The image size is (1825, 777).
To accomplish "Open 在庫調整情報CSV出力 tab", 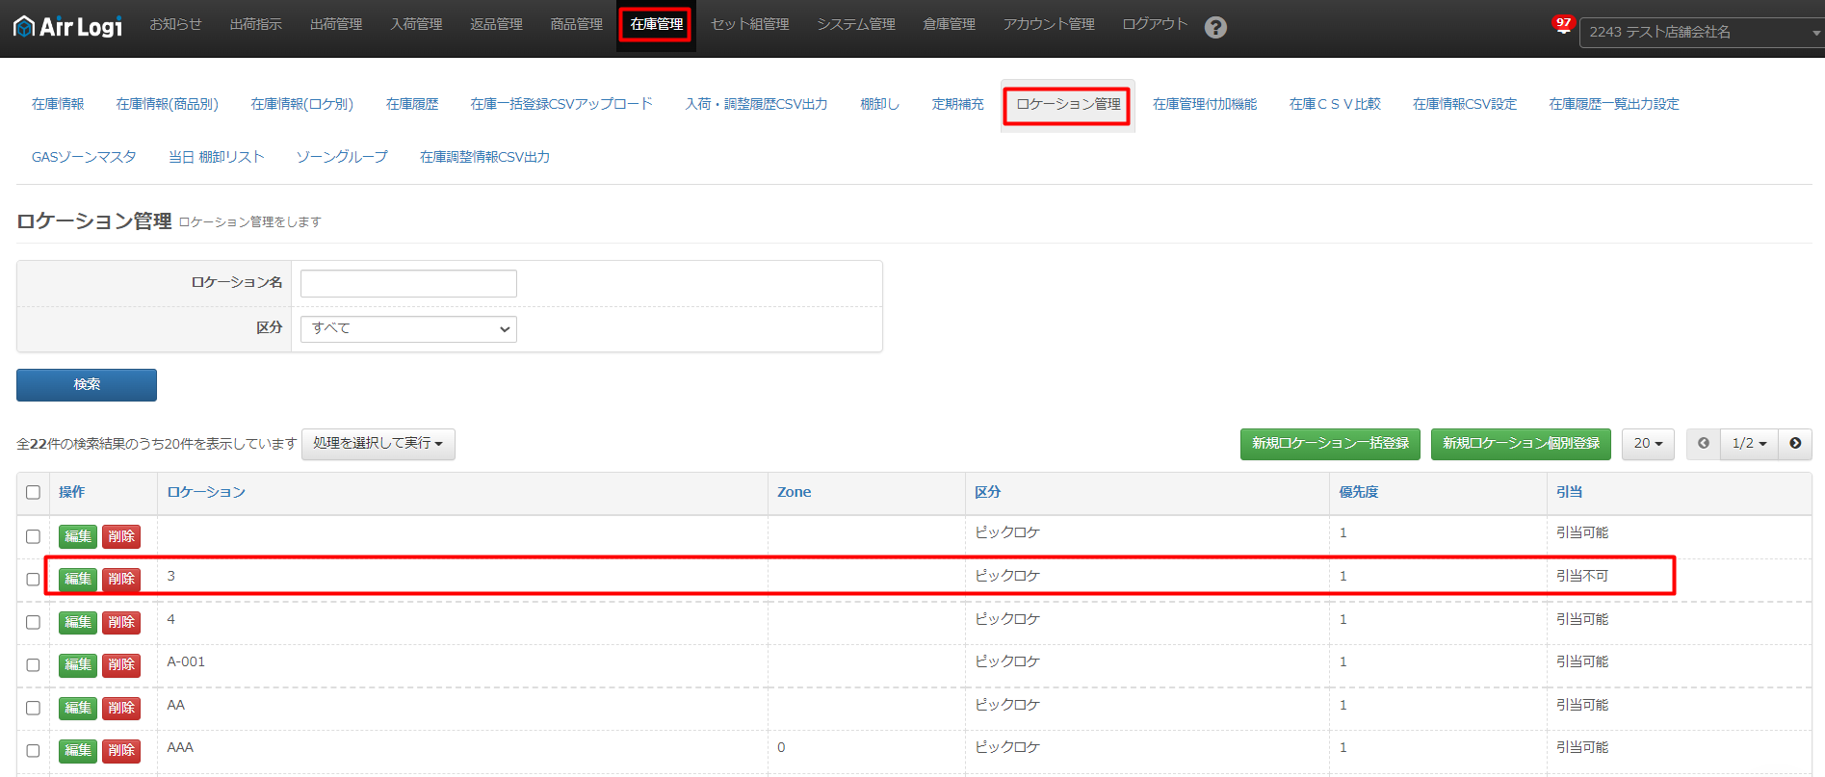I will click(x=484, y=157).
